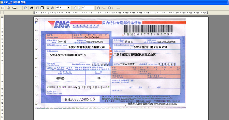Click the page number field 1/1

[x=88, y=8]
